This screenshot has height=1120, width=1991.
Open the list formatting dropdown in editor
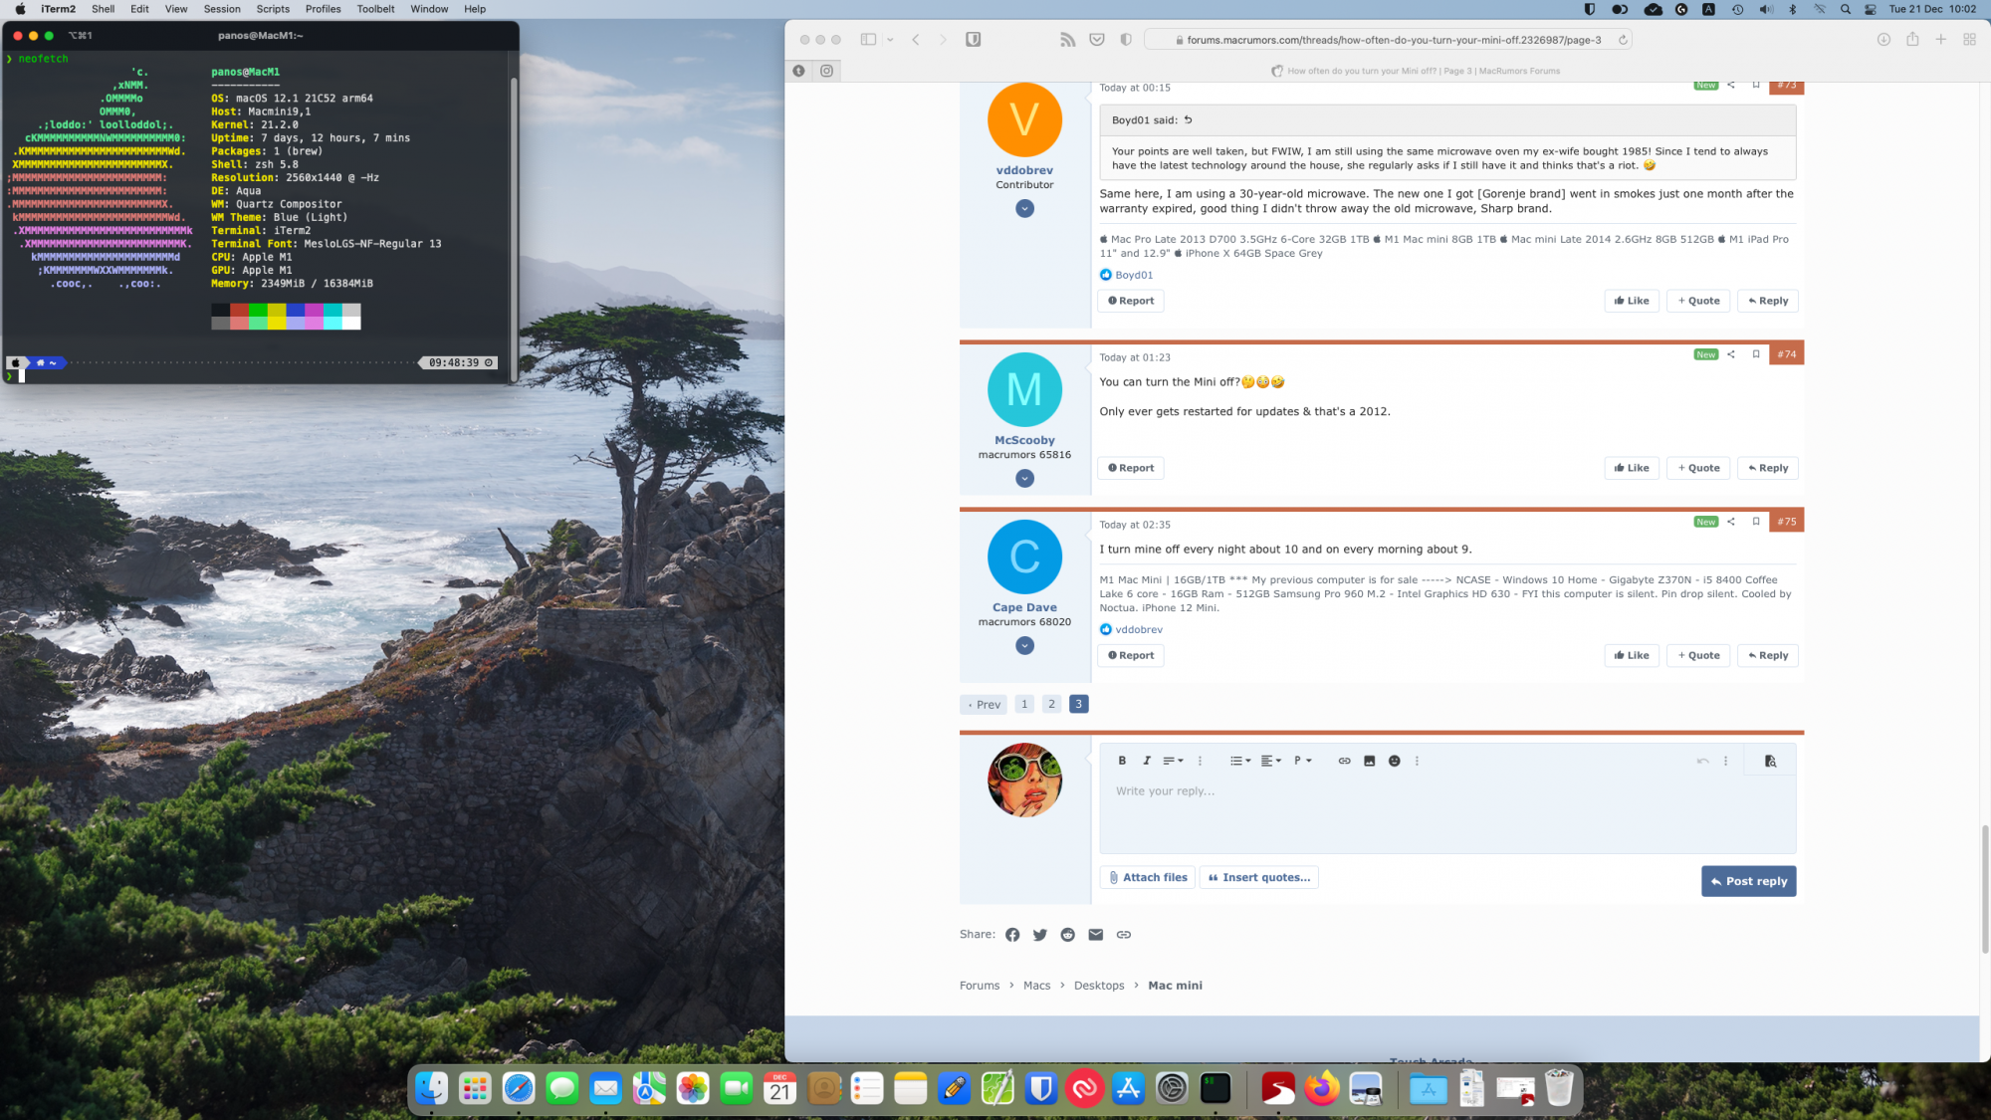(1239, 761)
